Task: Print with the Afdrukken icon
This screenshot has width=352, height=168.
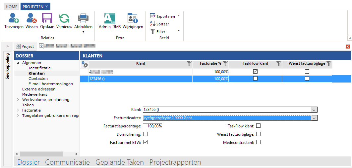Action: [83, 18]
